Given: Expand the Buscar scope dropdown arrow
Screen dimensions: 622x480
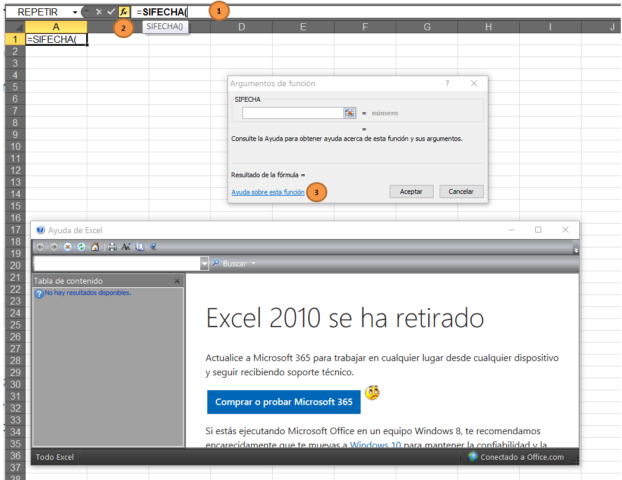Looking at the screenshot, I should (254, 263).
